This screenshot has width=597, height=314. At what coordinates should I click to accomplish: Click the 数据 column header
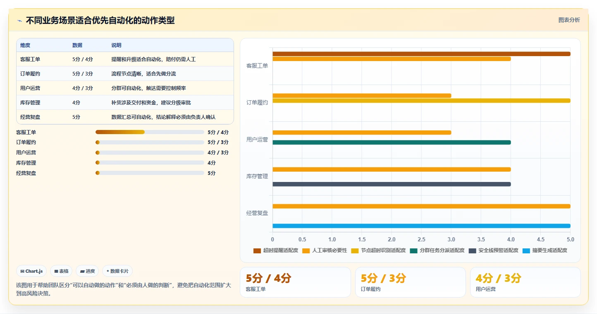[x=77, y=45]
